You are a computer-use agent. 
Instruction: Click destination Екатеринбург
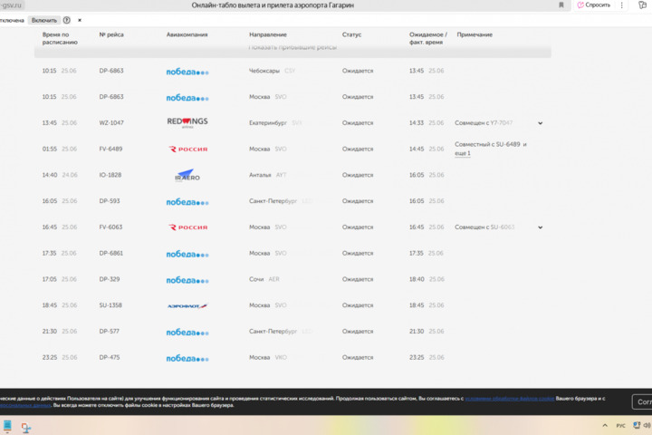(268, 123)
